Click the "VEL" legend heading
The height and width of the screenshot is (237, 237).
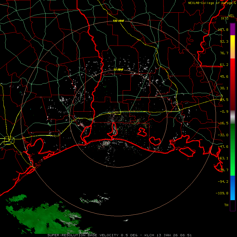click(231, 16)
